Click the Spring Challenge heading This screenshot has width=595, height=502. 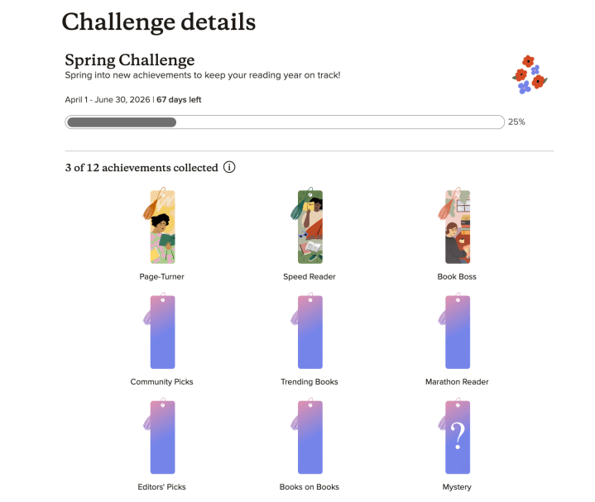[130, 60]
